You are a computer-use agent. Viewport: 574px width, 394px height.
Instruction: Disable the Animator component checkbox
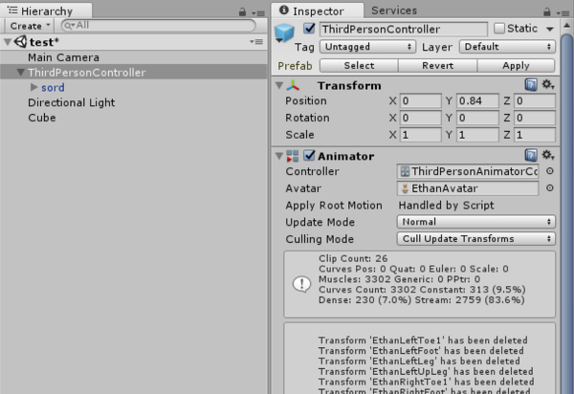tap(309, 156)
